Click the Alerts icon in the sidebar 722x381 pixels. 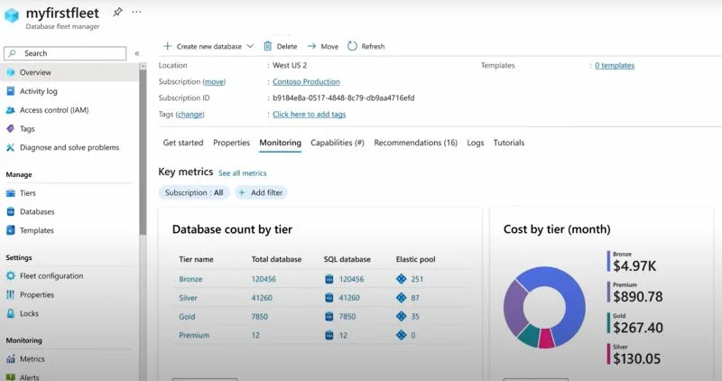[x=11, y=377]
